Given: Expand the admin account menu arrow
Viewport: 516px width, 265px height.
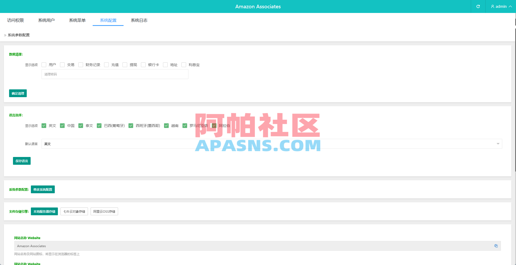Looking at the screenshot, I should [510, 6].
